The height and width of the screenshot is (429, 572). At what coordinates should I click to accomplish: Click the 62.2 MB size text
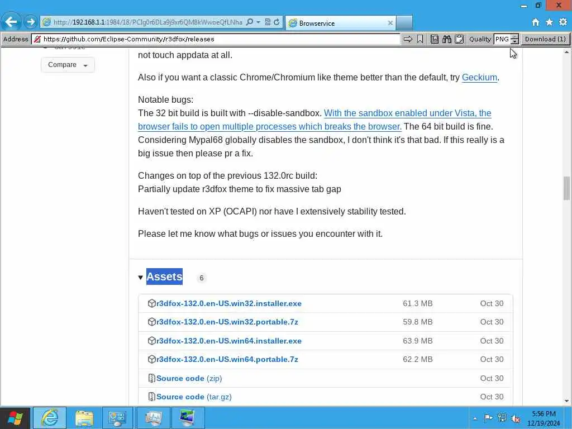click(418, 359)
